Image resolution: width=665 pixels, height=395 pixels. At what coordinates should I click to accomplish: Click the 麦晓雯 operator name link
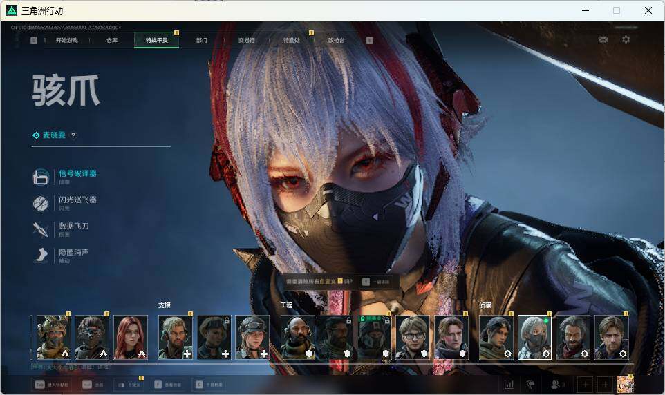[54, 135]
